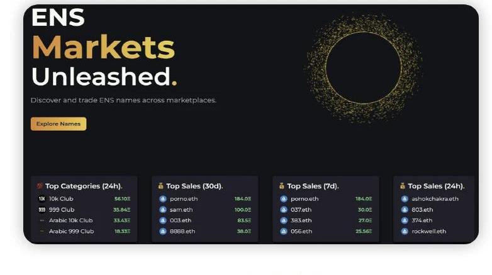Viewport: 492px width, 275px height.
Task: Open the 10k Club category icon
Action: [42, 198]
